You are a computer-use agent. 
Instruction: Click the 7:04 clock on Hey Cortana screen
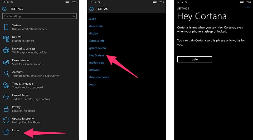click(249, 2)
